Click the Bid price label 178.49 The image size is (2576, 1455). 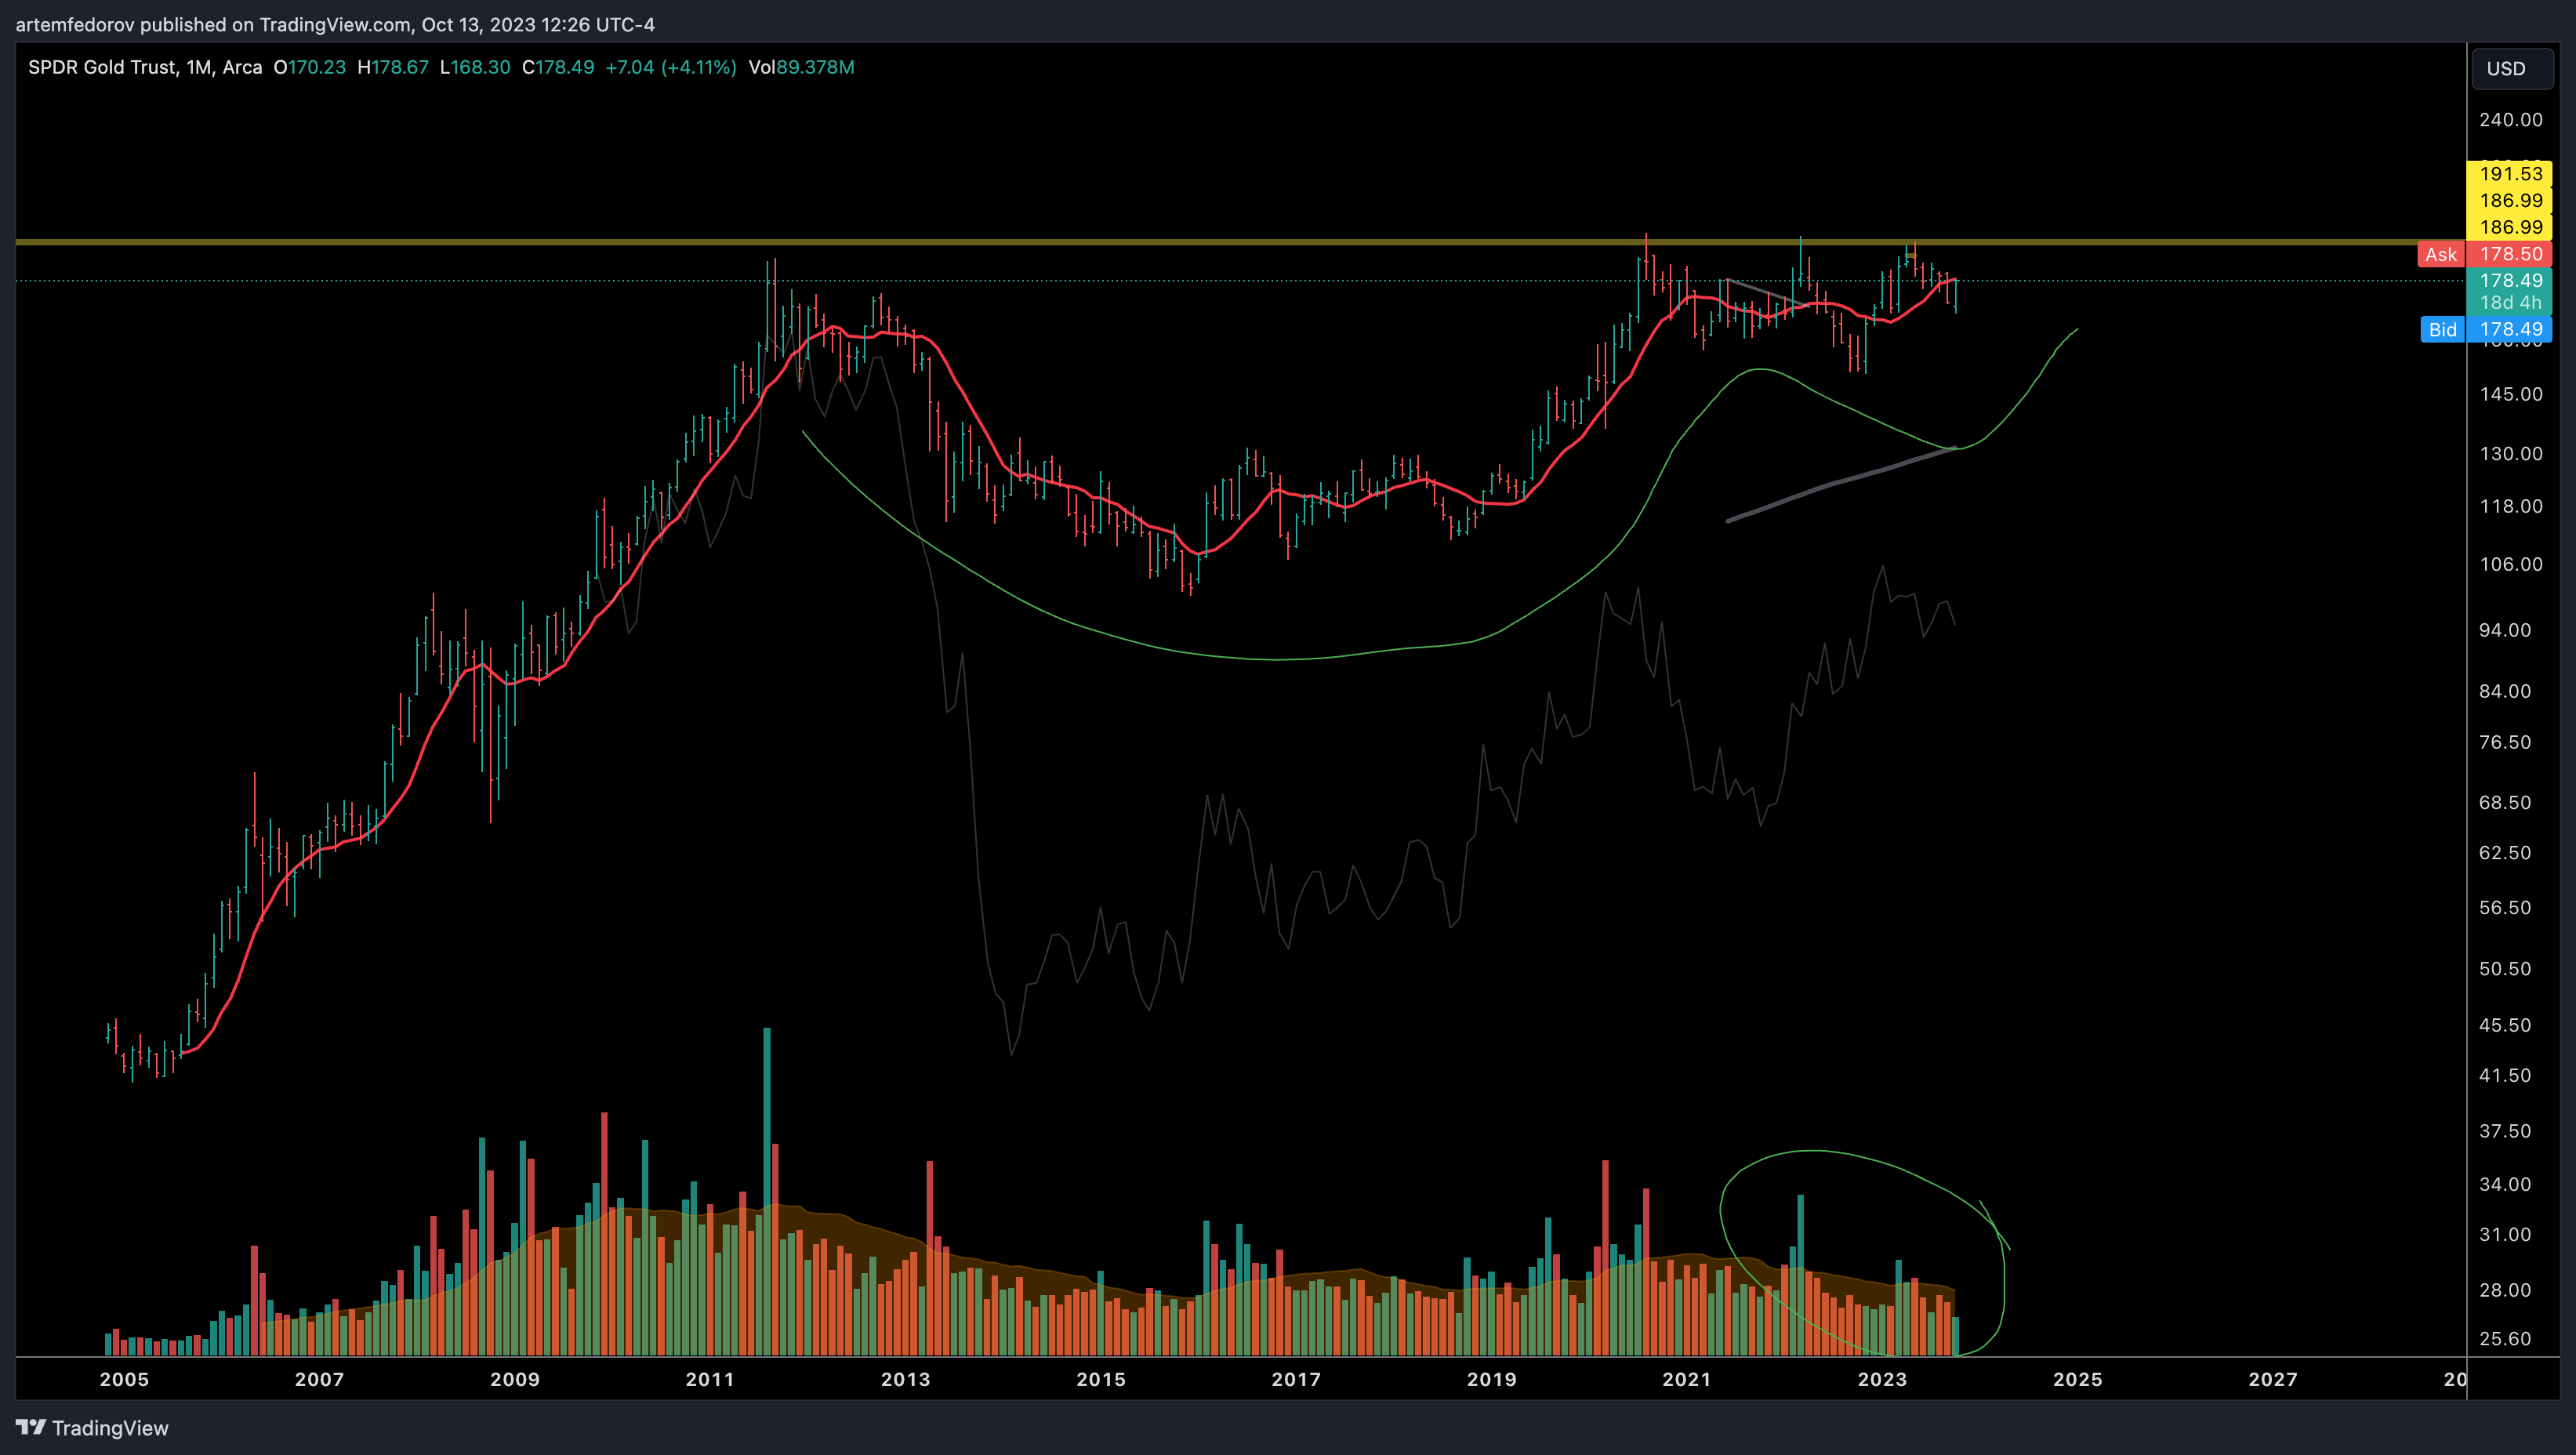pos(2510,329)
